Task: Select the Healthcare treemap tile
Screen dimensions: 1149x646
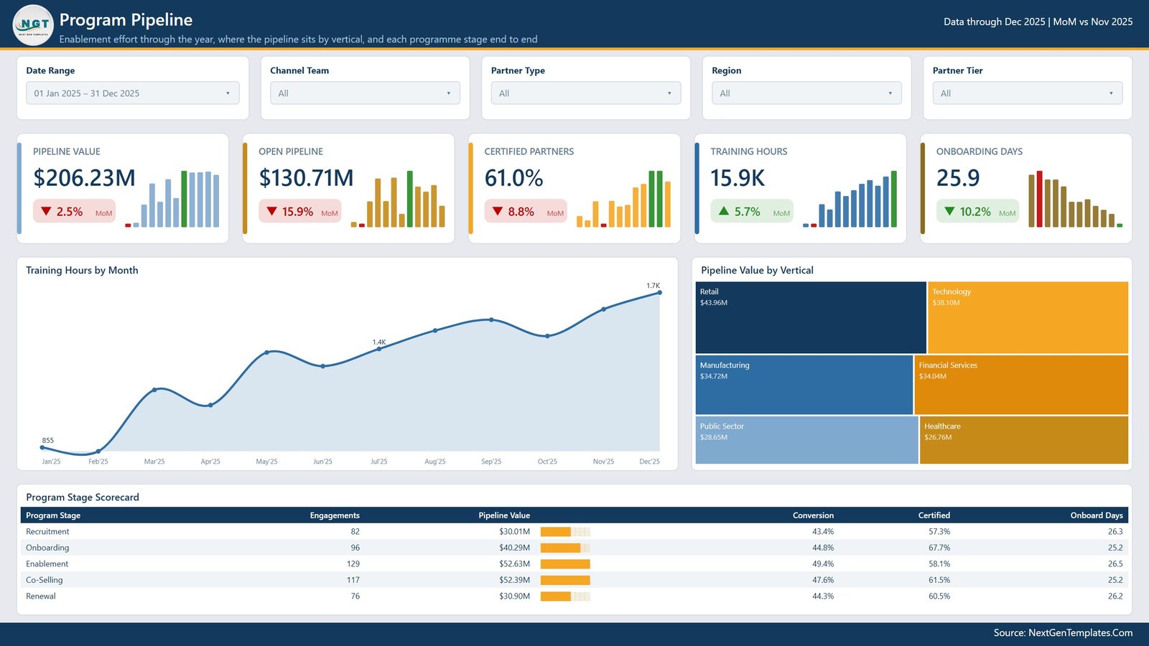Action: click(x=1024, y=440)
